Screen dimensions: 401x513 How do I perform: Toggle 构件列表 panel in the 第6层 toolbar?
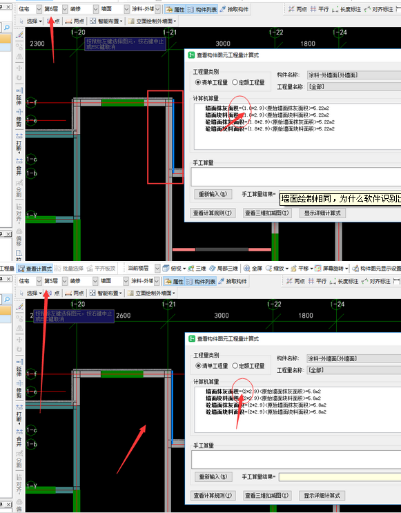click(202, 10)
